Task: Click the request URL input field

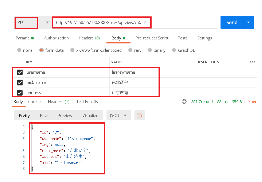Action: (134, 22)
